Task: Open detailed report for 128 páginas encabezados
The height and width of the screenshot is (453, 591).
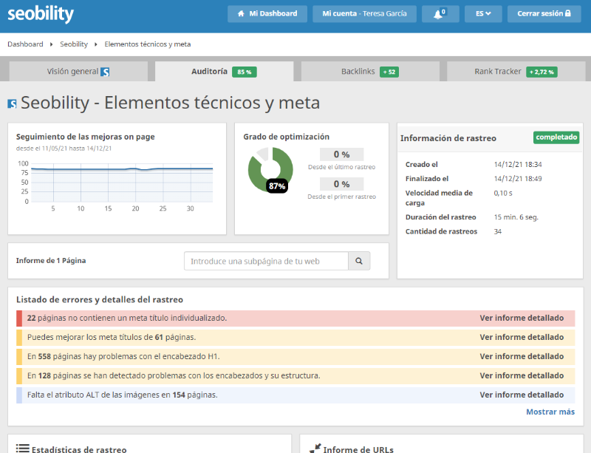Action: [522, 375]
